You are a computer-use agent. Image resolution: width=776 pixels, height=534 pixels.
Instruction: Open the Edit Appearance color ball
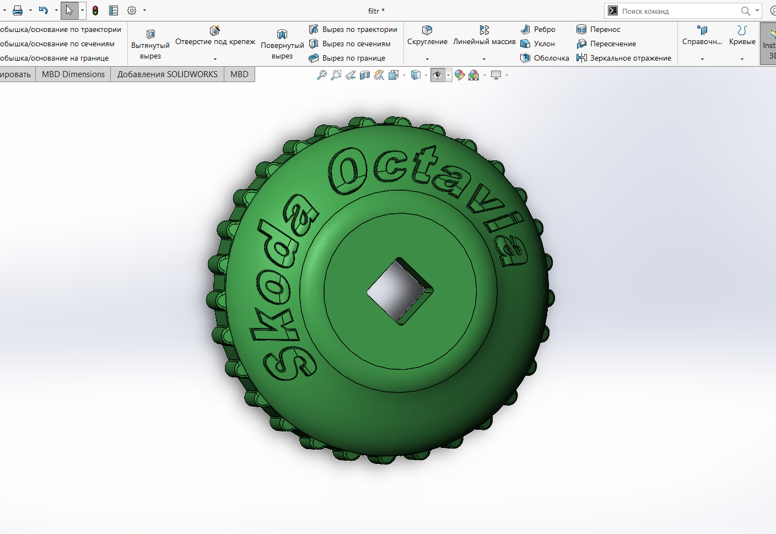click(x=460, y=75)
